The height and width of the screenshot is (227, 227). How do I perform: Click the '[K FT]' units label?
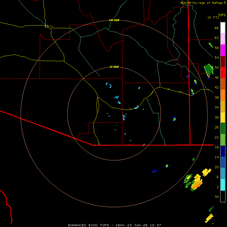213,17
